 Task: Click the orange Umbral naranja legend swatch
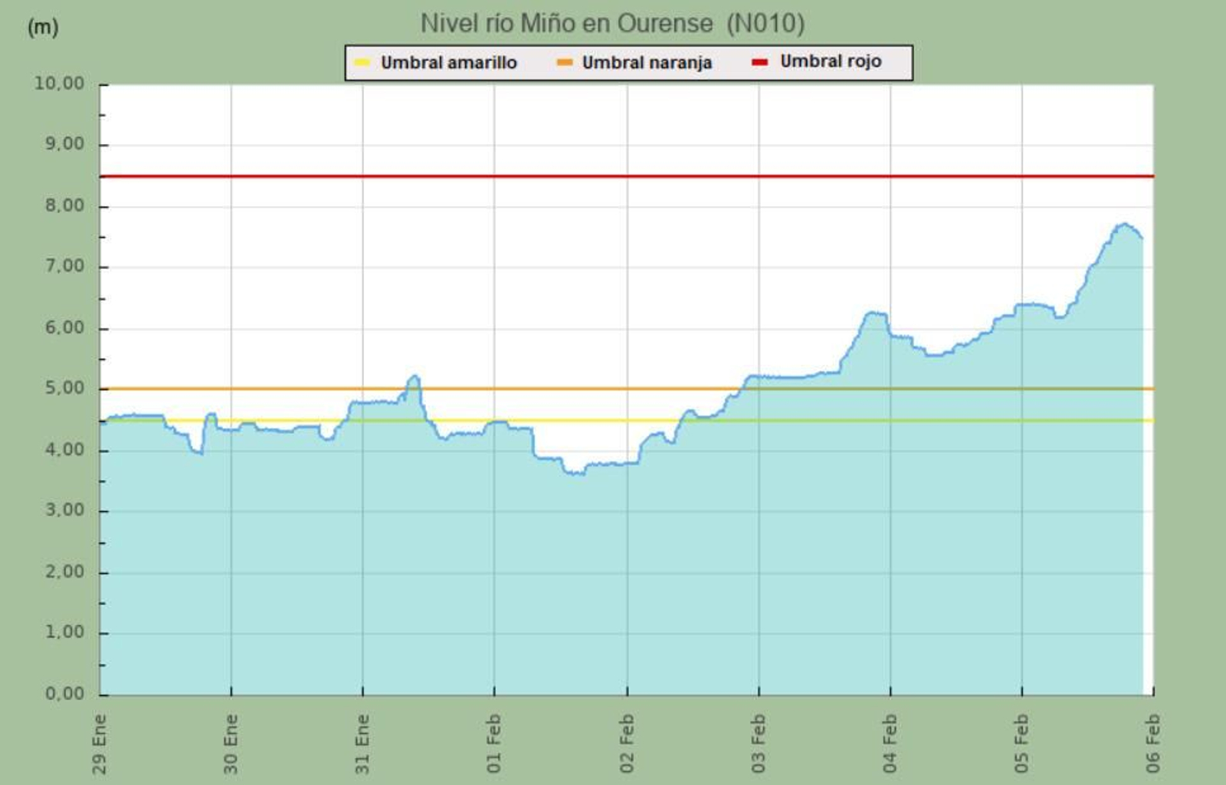coord(564,63)
